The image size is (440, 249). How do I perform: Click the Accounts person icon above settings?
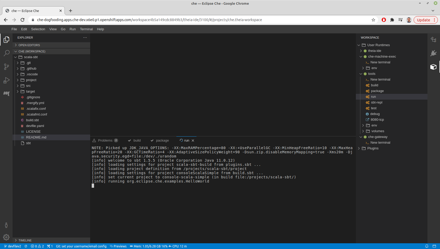click(x=6, y=225)
